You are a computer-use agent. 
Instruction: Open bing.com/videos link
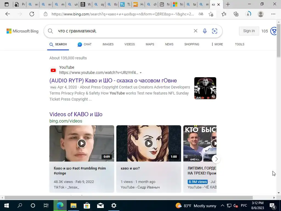(x=66, y=121)
